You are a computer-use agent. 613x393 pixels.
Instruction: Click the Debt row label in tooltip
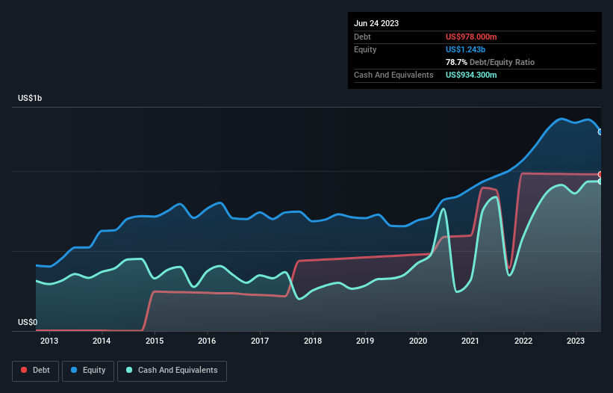pyautogui.click(x=362, y=37)
